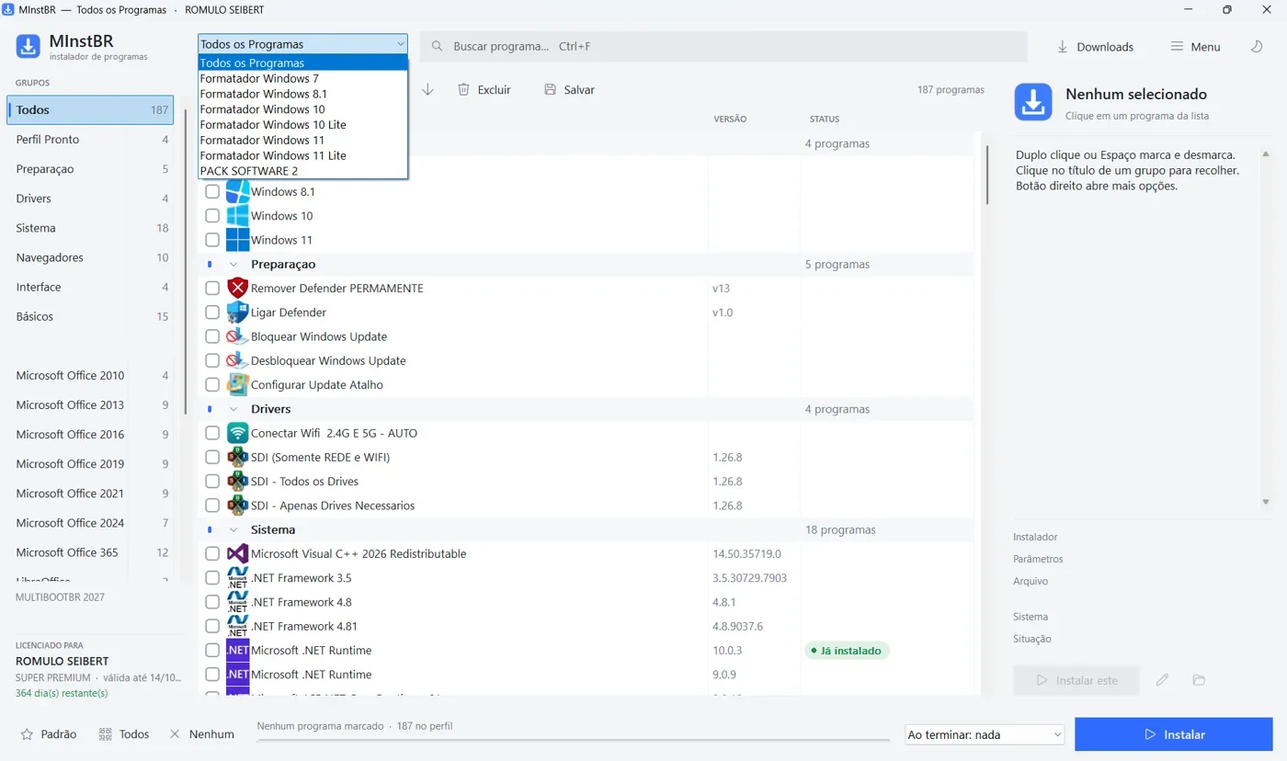This screenshot has width=1287, height=761.
Task: Tick the Windows 11 checkbox
Action: point(212,240)
